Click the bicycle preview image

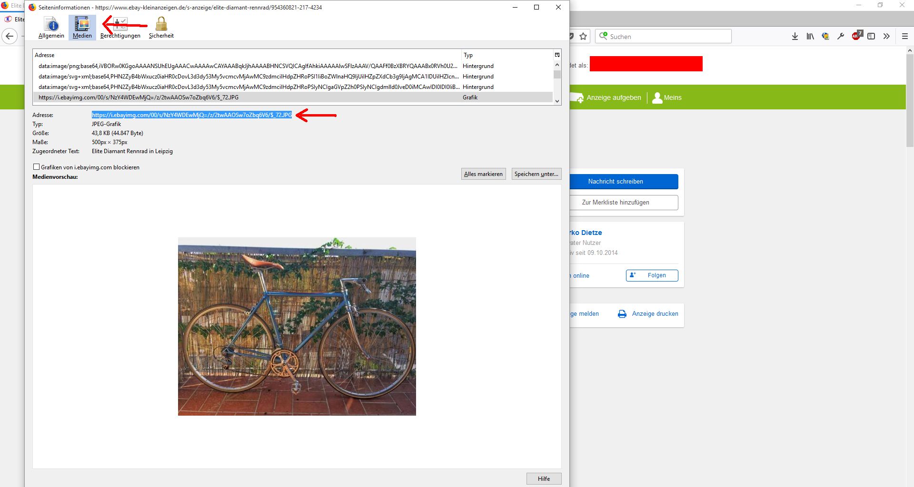(x=297, y=326)
